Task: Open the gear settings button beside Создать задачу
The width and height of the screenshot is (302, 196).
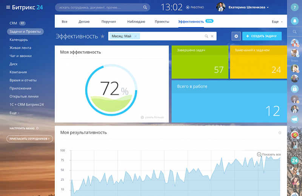Action: [x=236, y=36]
